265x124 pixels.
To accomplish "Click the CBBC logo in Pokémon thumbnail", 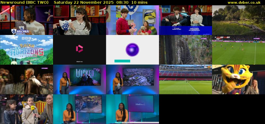I will [26, 61].
